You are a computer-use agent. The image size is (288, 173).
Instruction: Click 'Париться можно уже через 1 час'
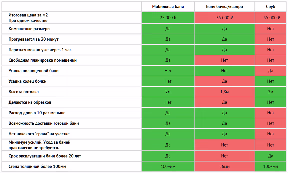(x=40, y=50)
